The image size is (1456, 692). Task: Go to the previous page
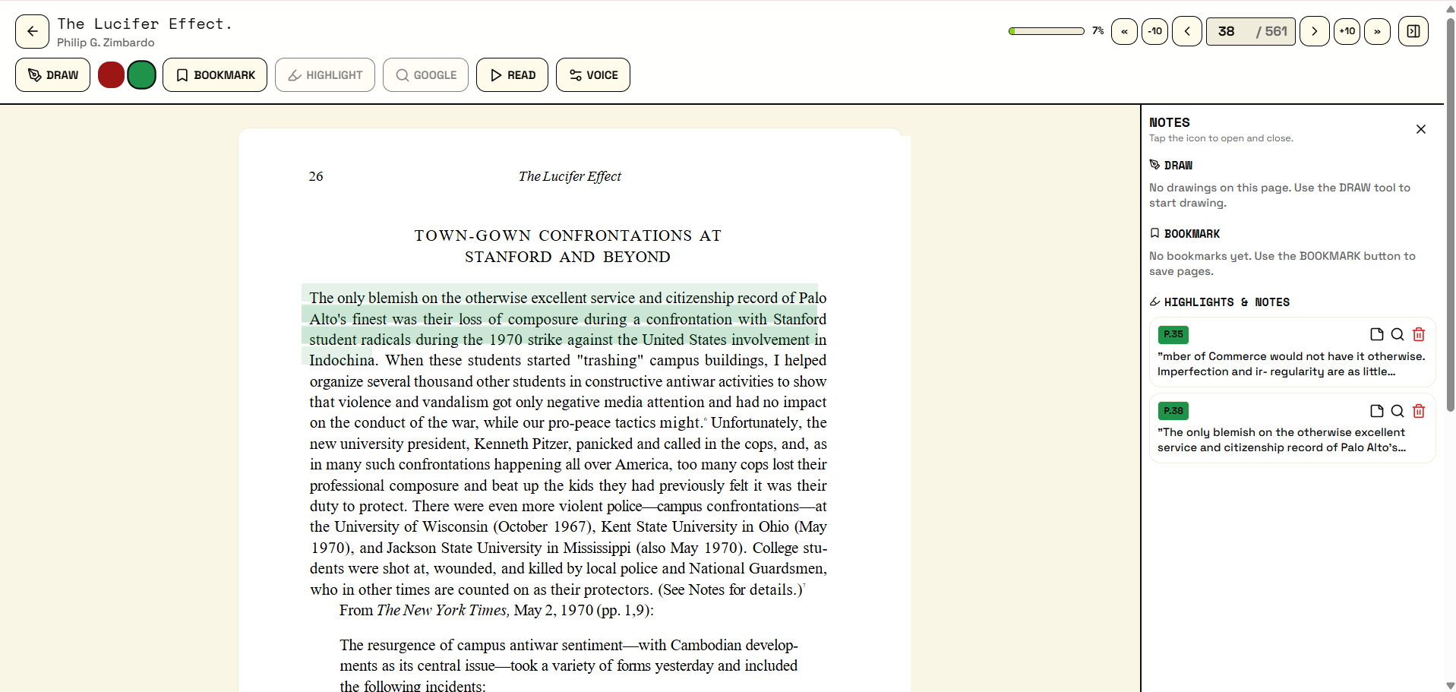point(1187,31)
